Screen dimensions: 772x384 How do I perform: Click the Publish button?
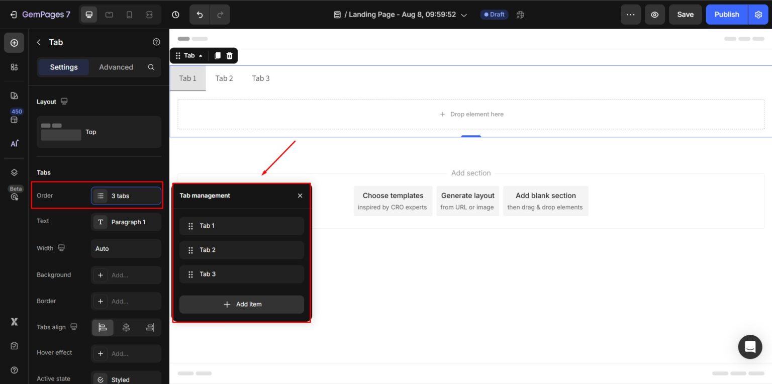point(727,15)
